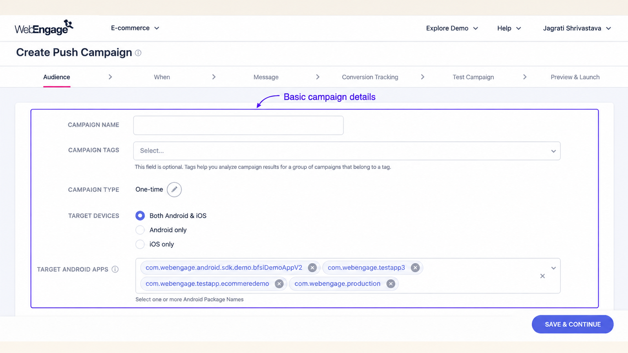628x353 pixels.
Task: Click the WebEngage logo
Action: [44, 27]
